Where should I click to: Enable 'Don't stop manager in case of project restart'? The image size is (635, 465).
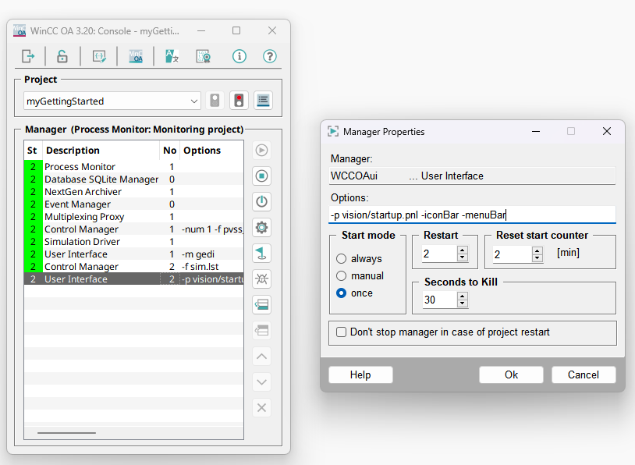click(x=342, y=332)
